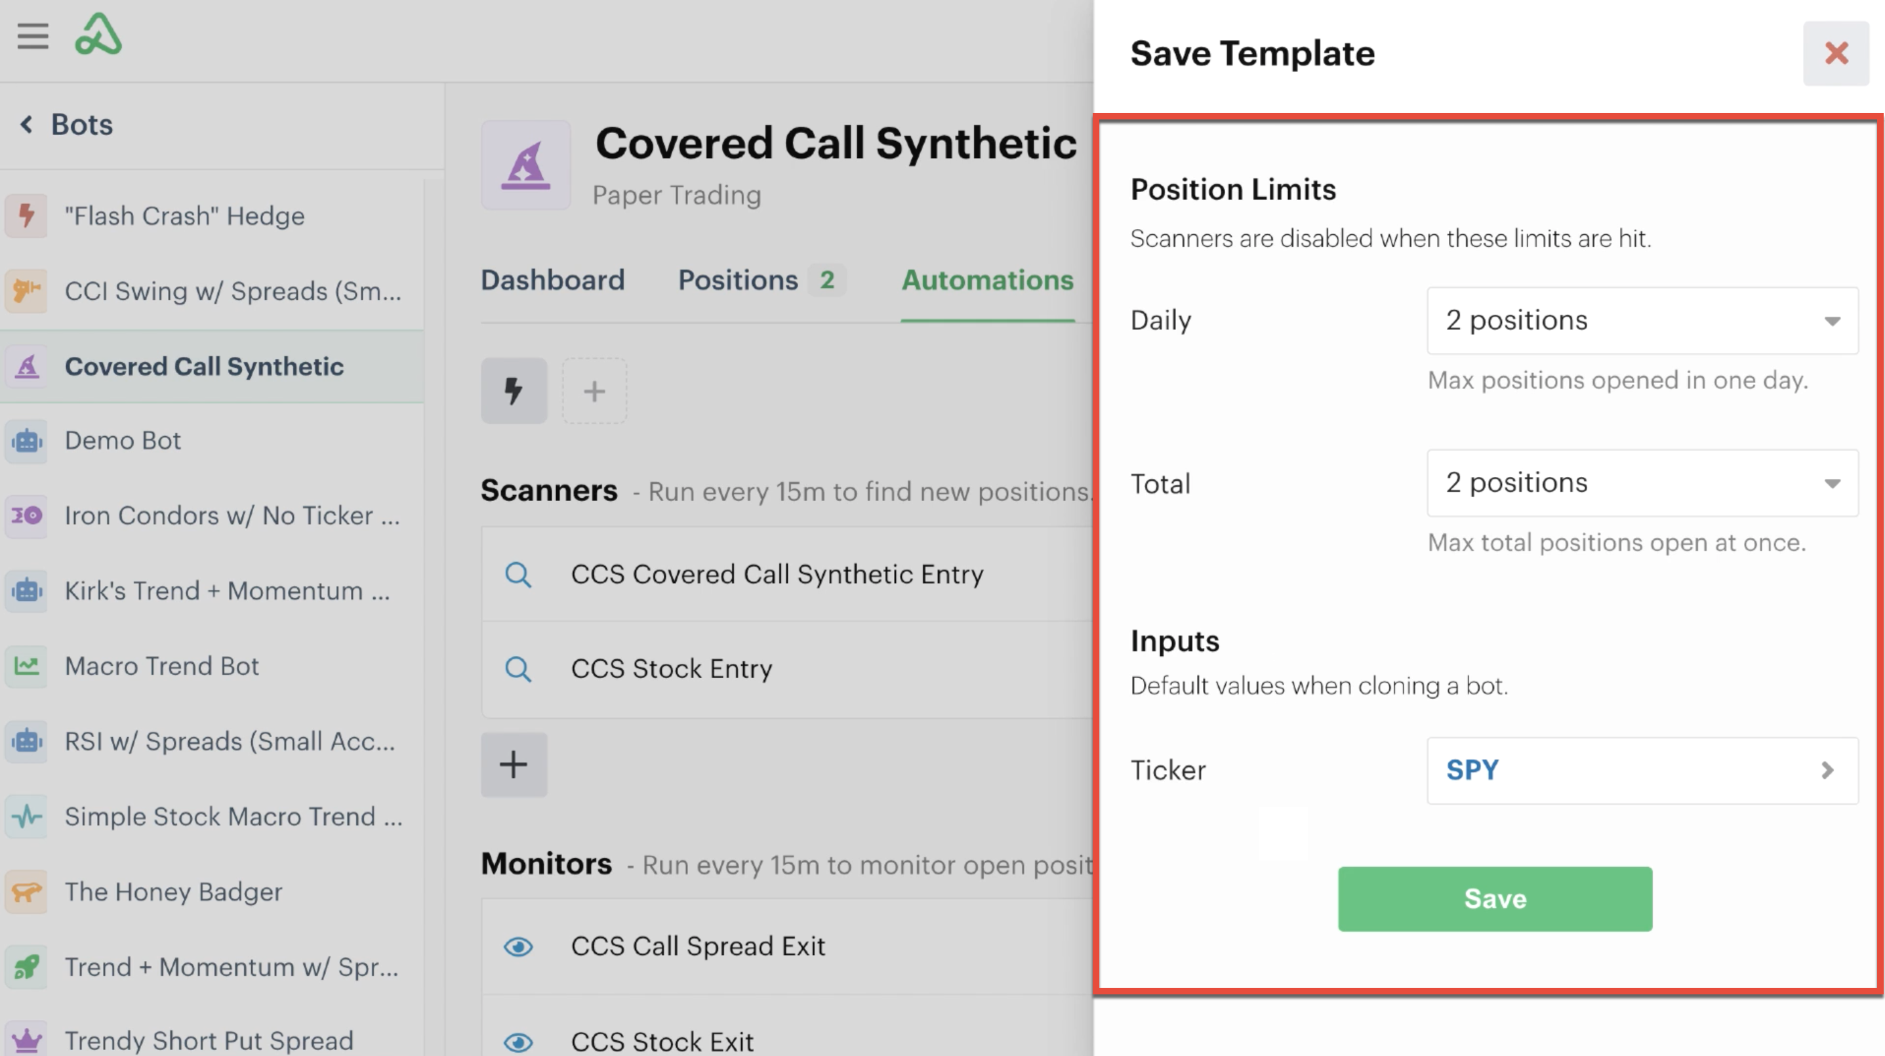
Task: Click the Flash Crash Hedge bot icon
Action: click(26, 216)
